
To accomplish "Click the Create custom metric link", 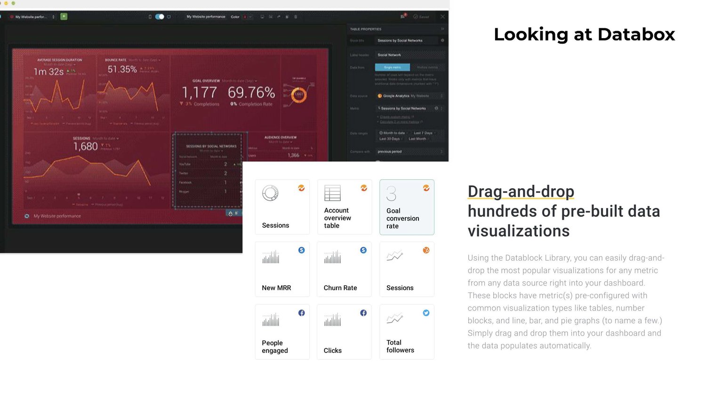I will pyautogui.click(x=395, y=117).
